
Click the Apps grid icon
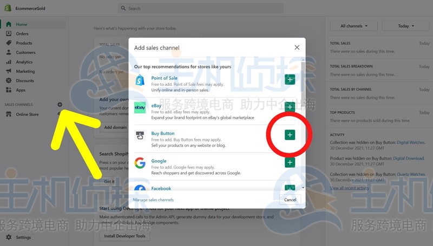pos(9,90)
